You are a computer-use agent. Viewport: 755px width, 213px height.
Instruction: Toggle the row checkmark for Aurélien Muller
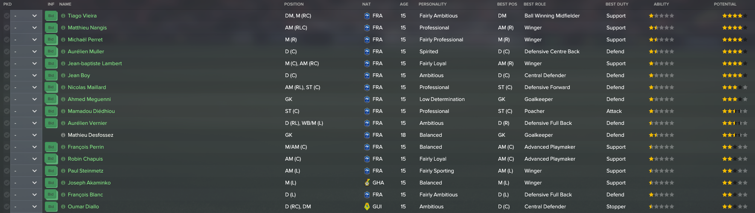6,52
